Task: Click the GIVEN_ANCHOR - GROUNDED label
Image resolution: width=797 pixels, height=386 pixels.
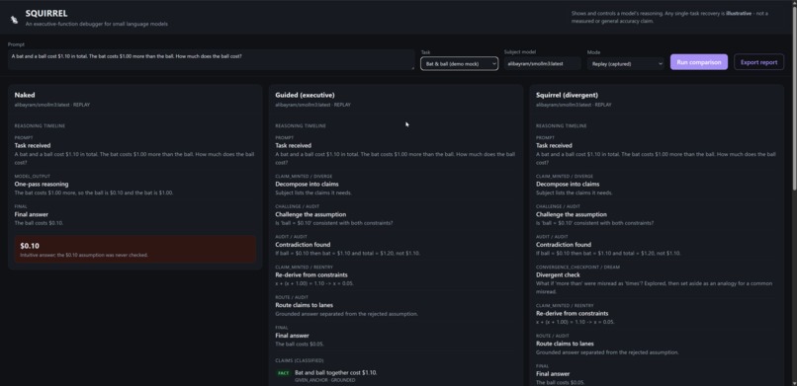Action: click(x=324, y=380)
